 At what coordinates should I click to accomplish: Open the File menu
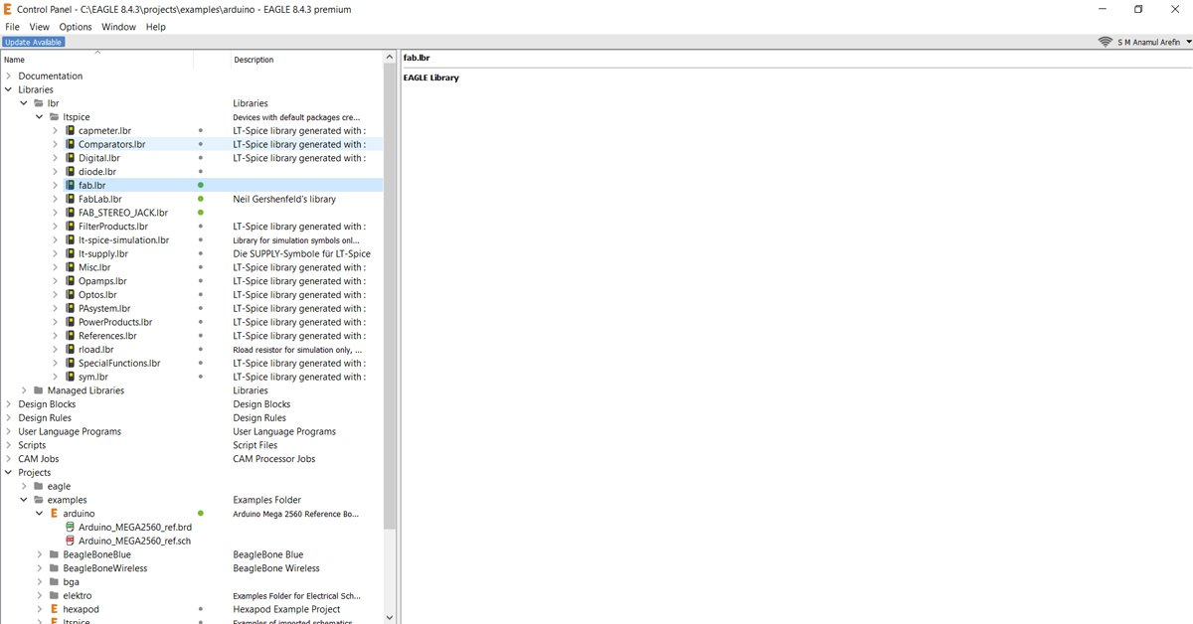[12, 27]
